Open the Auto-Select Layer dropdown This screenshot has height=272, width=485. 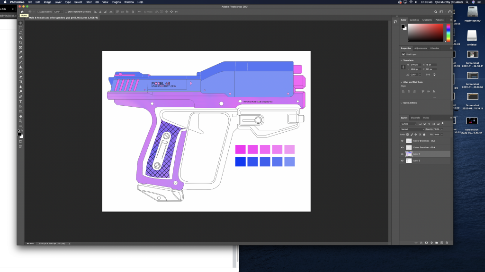tap(58, 12)
